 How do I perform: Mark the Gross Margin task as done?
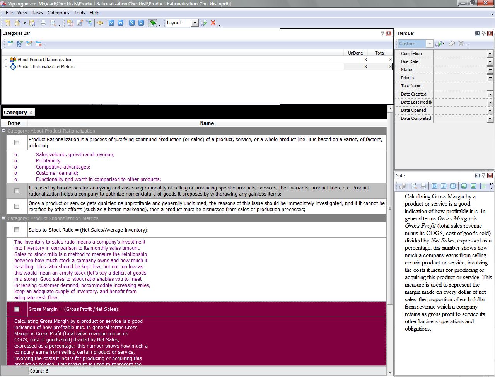click(17, 309)
